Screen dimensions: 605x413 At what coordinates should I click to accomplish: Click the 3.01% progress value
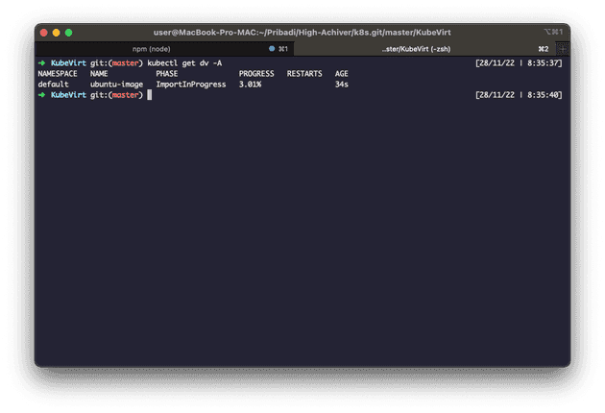point(250,85)
